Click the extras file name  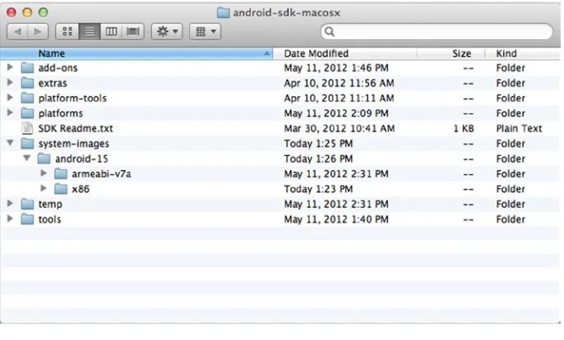pos(53,83)
